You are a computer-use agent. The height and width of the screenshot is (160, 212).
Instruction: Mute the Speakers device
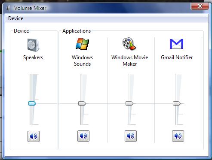[x=34, y=136]
